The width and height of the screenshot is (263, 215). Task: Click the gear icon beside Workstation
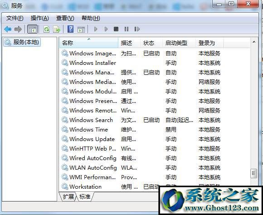tap(64, 186)
